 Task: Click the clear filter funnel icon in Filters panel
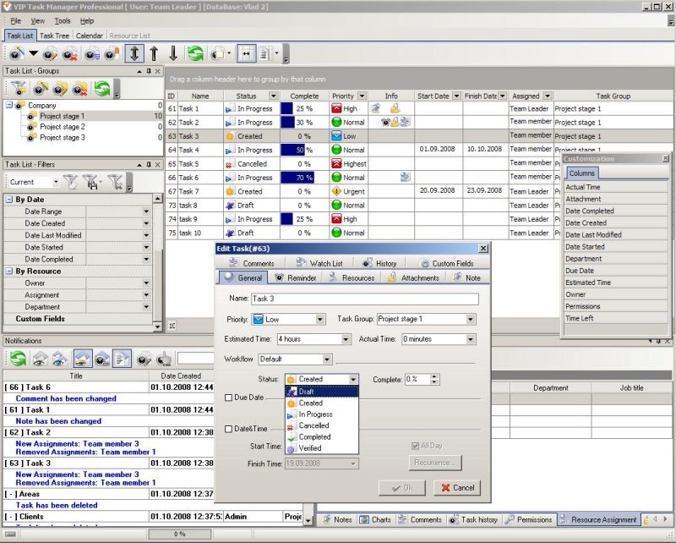point(116,182)
